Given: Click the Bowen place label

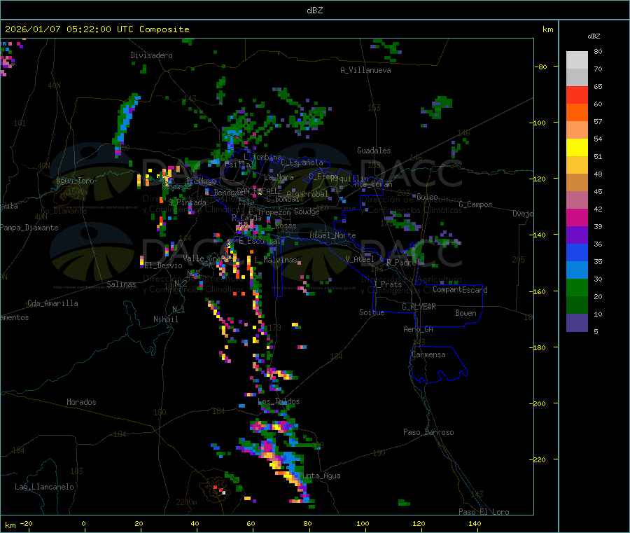Looking at the screenshot, I should (466, 313).
